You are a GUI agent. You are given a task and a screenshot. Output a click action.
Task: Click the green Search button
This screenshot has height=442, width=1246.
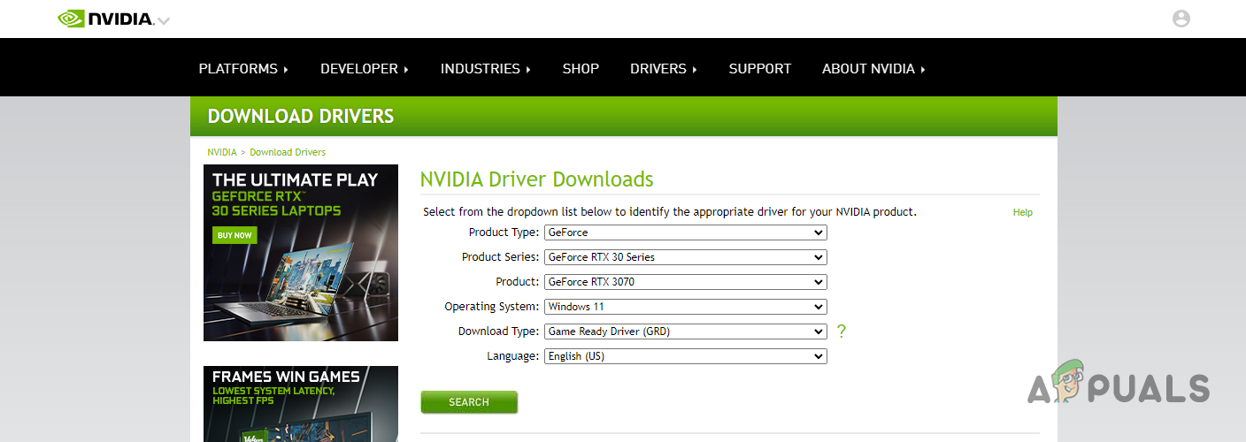pos(469,402)
